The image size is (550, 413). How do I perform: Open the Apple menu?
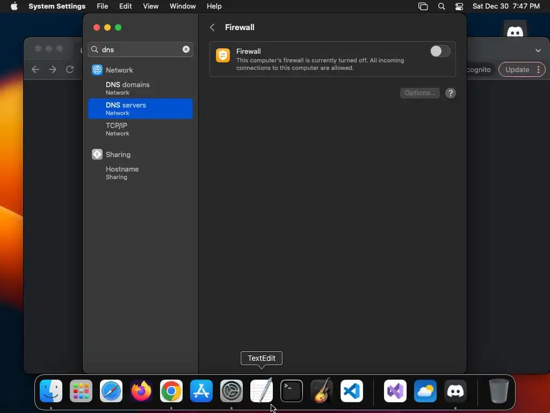(x=14, y=6)
